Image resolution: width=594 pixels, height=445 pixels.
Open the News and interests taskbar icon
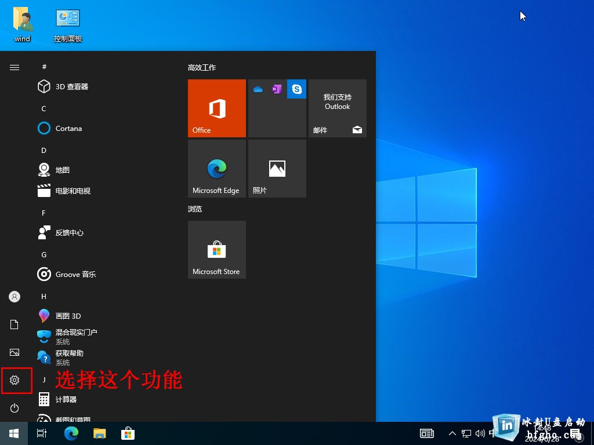427,433
